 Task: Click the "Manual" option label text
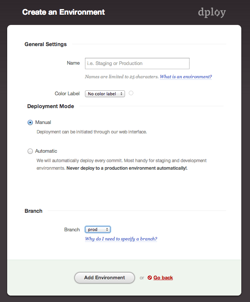coord(43,122)
